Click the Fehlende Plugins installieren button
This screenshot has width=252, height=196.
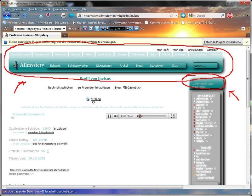[x=223, y=42]
